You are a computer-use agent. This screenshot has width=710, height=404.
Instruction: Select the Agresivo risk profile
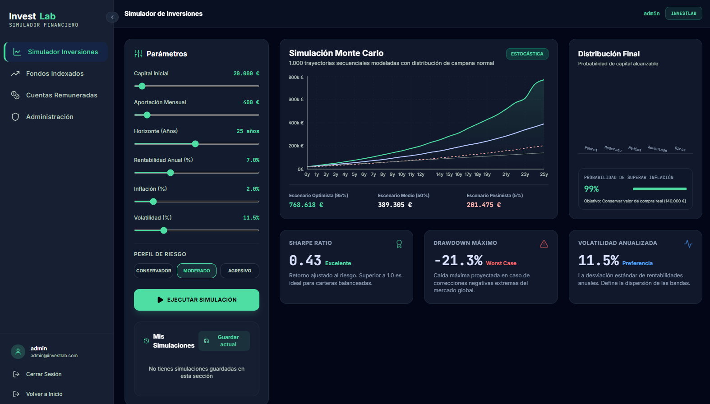(240, 271)
